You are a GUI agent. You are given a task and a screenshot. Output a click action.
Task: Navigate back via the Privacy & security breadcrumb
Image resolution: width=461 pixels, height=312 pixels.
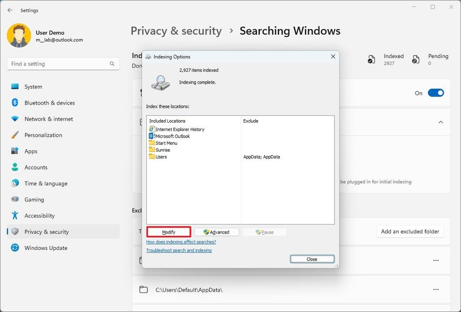[x=176, y=31]
